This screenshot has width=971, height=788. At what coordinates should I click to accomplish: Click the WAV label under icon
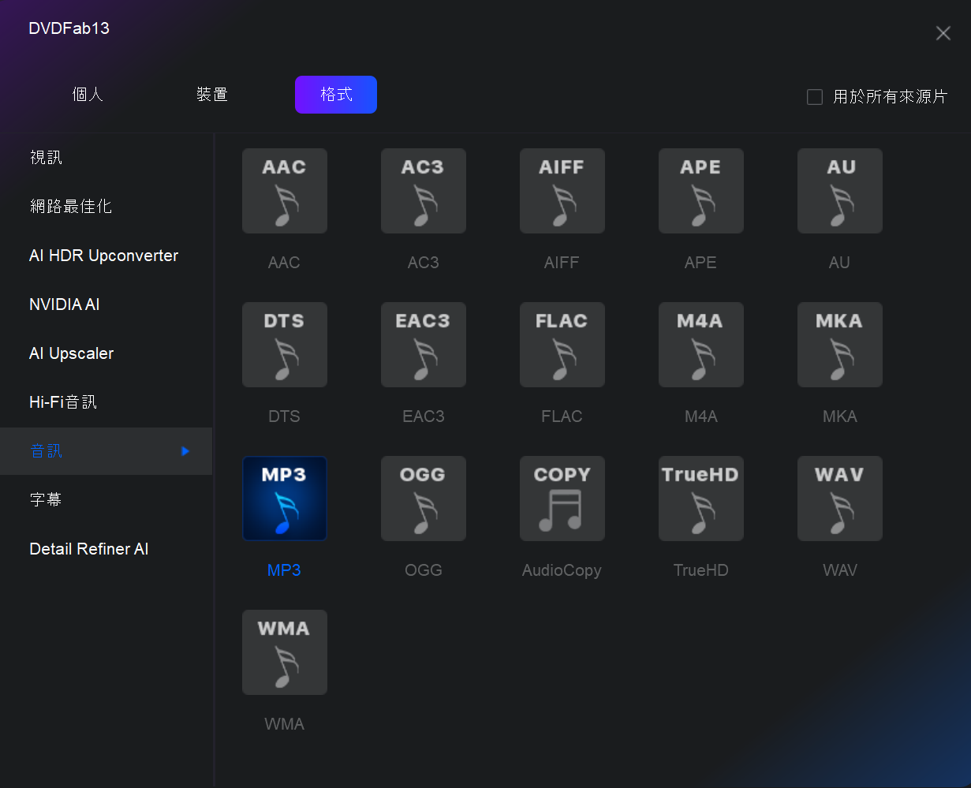point(840,570)
